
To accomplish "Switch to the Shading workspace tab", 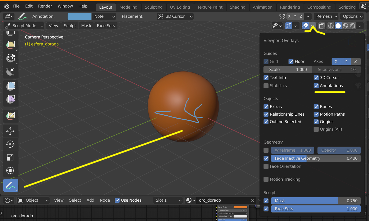I will click(x=238, y=7).
